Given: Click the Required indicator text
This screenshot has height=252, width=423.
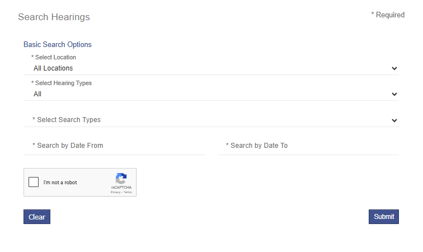Looking at the screenshot, I should 388,15.
